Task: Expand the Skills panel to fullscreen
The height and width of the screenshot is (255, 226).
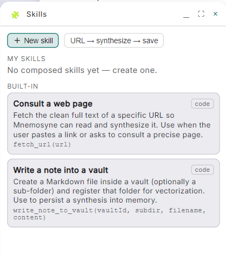Action: (201, 14)
